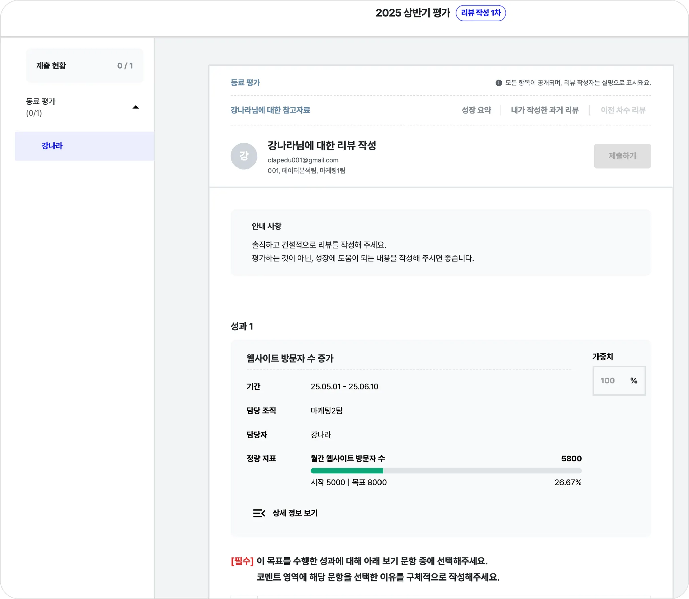Click the 리뷰 작성 1차 badge
This screenshot has width=689, height=599.
(480, 13)
